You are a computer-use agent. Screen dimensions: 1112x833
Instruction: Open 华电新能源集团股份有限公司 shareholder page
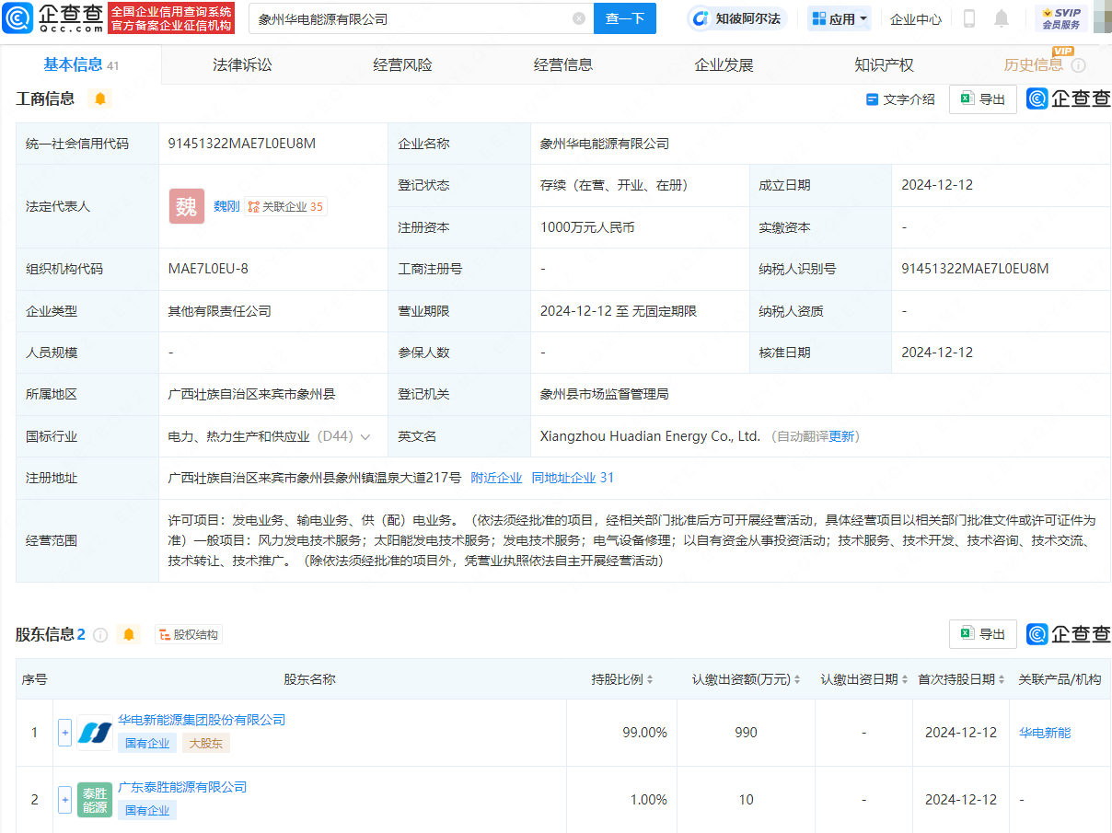pos(202,720)
